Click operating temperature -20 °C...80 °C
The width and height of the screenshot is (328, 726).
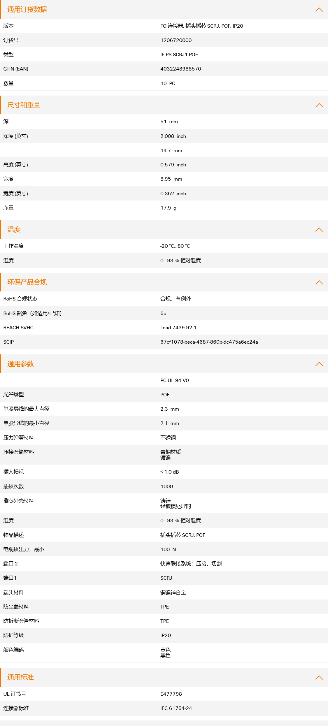(x=175, y=246)
